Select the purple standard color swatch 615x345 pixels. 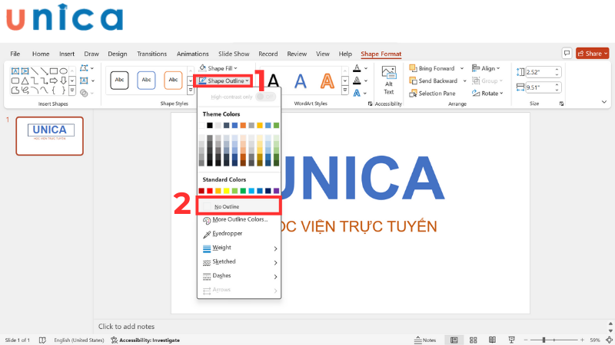click(x=276, y=191)
